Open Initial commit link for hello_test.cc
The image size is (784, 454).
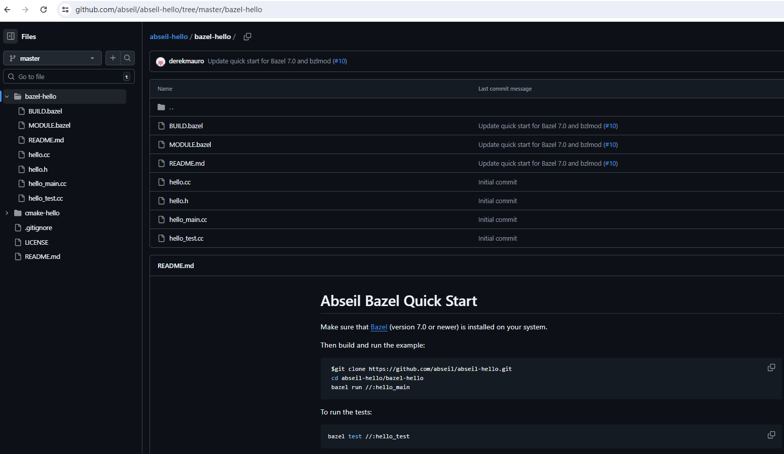pyautogui.click(x=498, y=238)
